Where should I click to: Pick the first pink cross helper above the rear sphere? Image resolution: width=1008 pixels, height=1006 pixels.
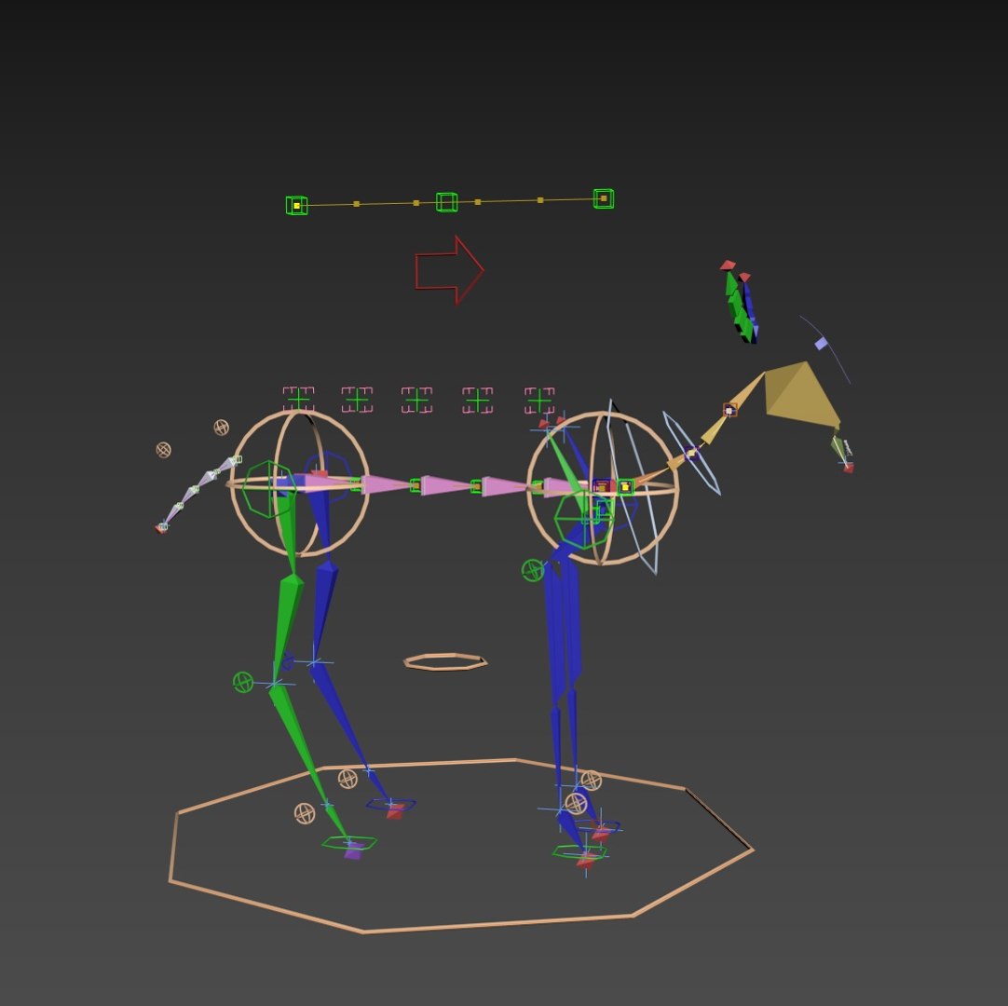click(298, 400)
